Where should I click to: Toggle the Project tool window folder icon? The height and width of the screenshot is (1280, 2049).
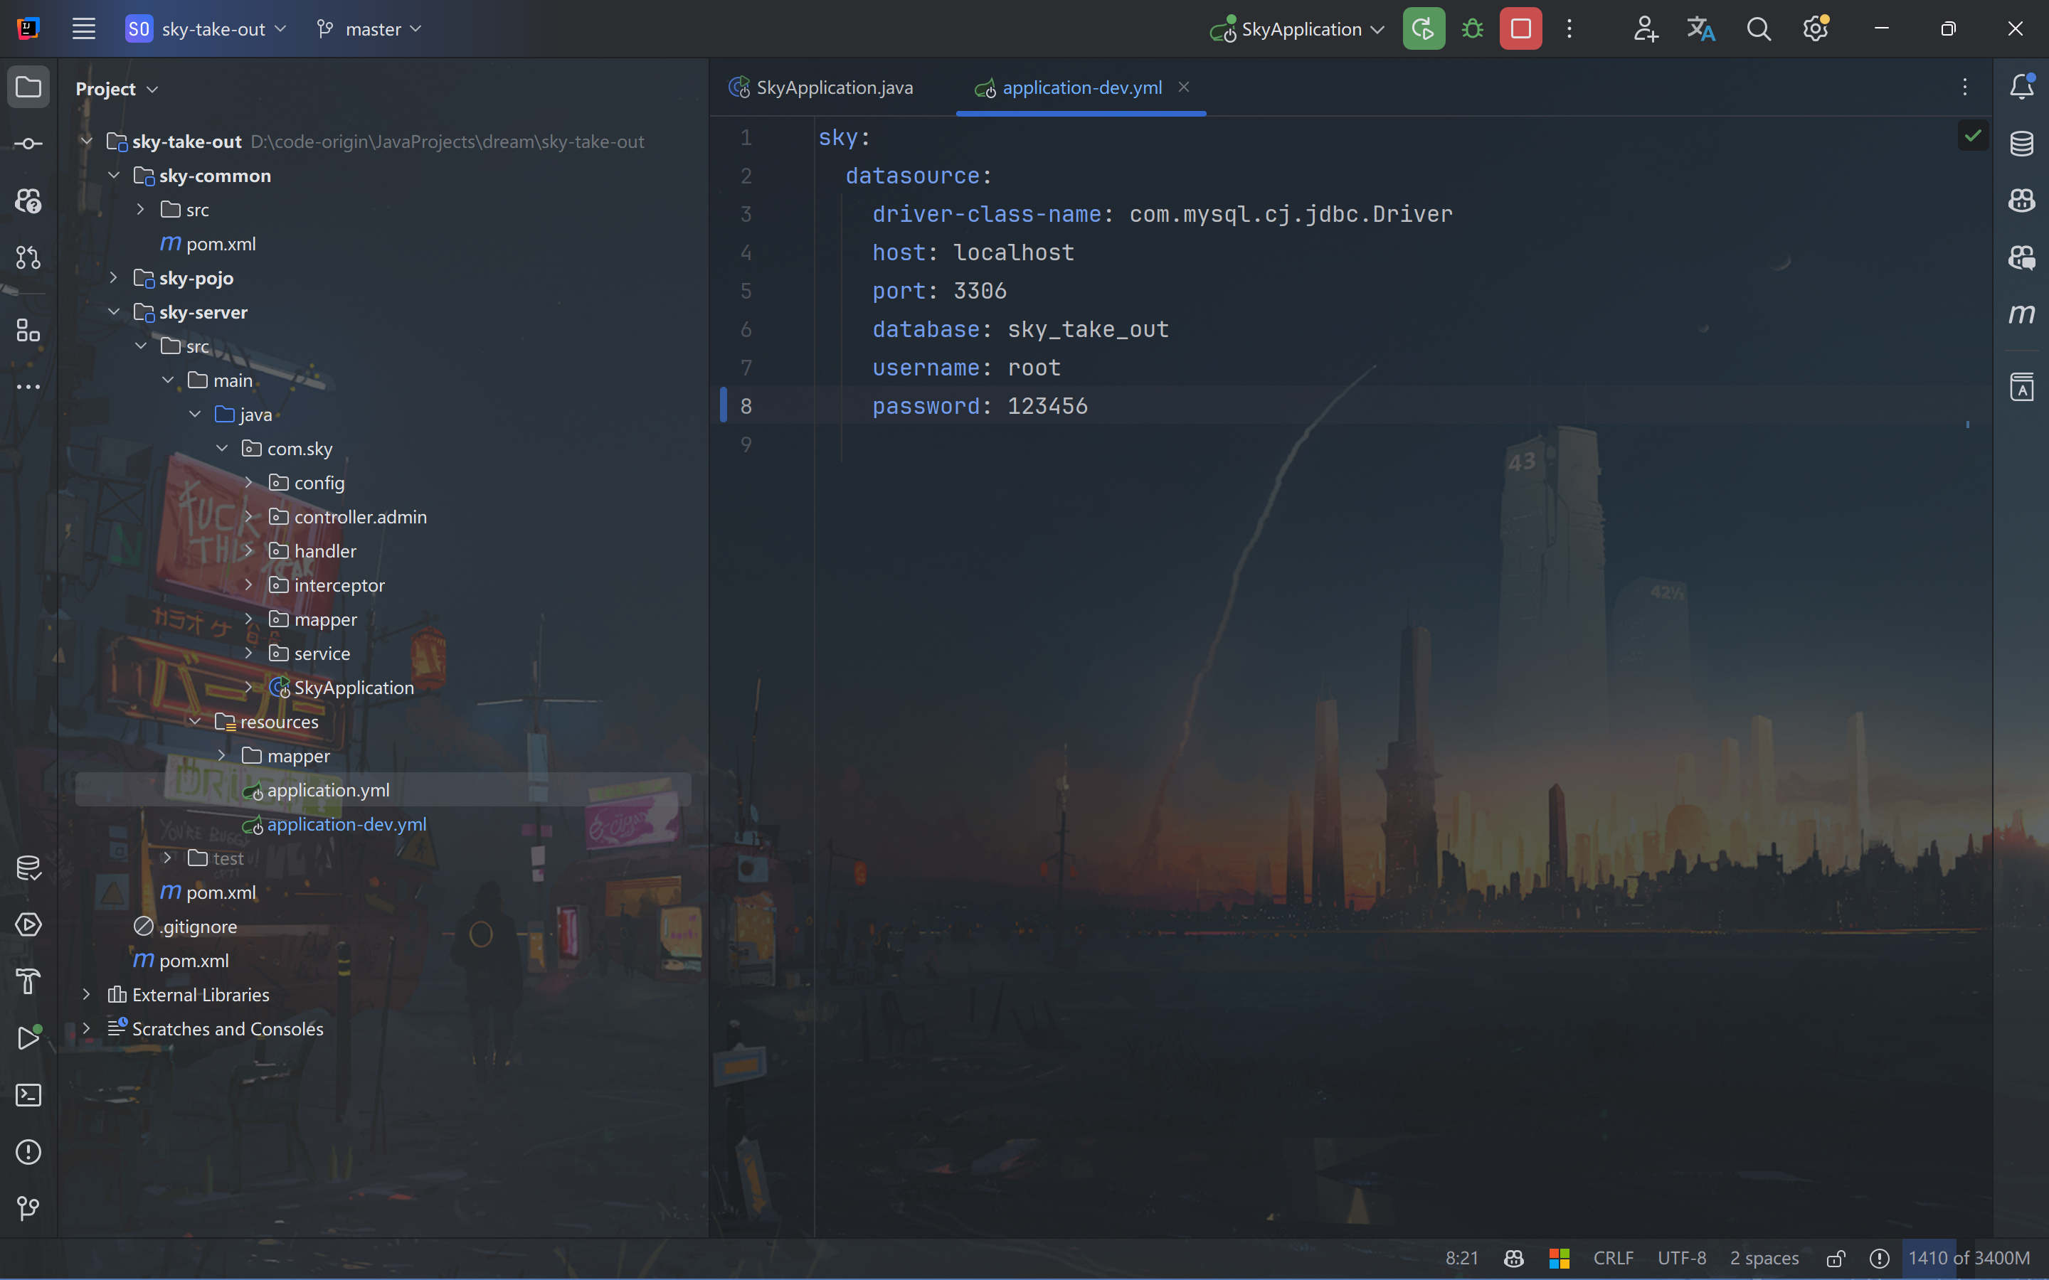click(28, 86)
